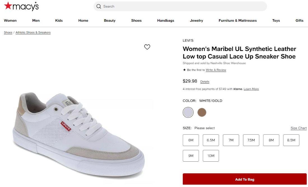The width and height of the screenshot is (308, 187).
Task: Open the Shoes navigation menu
Action: [136, 21]
